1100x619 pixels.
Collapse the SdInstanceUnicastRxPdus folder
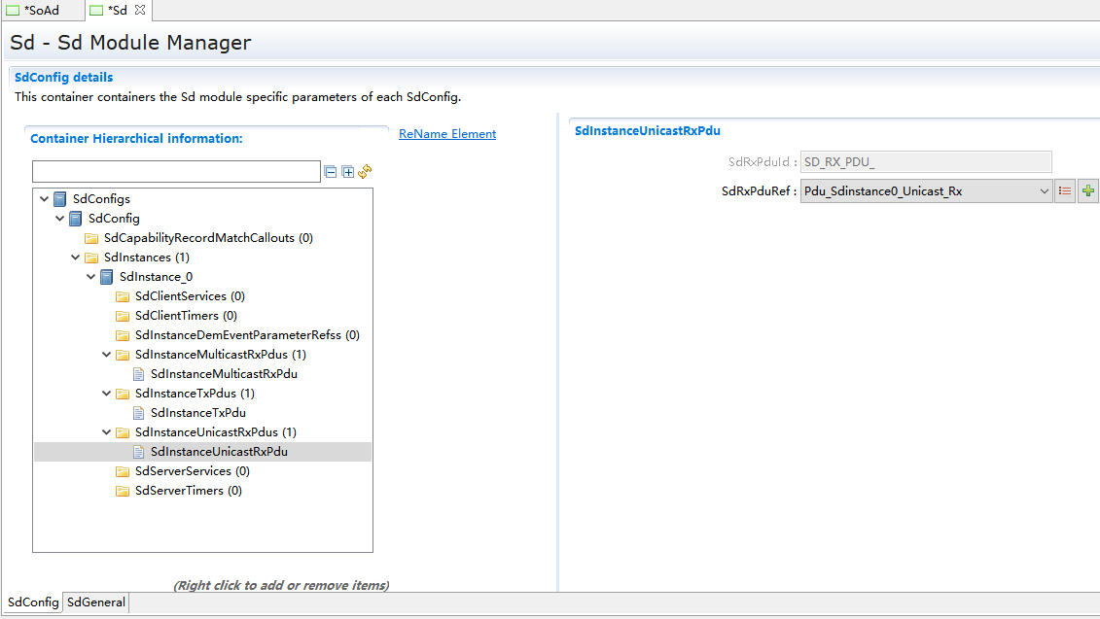click(x=107, y=432)
